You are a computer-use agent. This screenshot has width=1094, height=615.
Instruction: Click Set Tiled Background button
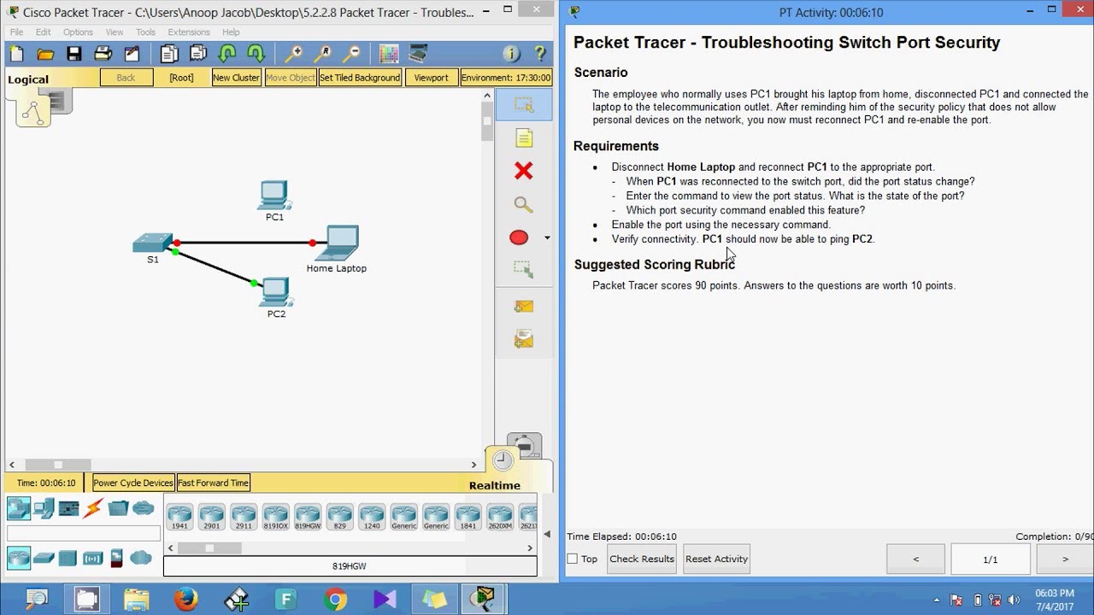pyautogui.click(x=360, y=77)
